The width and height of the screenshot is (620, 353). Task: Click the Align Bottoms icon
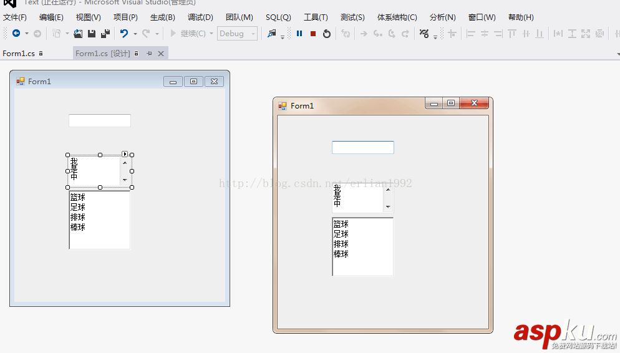tap(540, 34)
